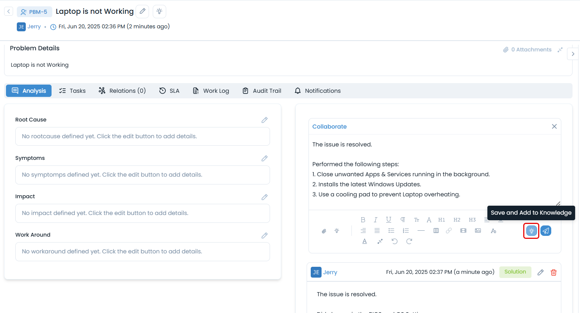Insert an image in the editor
The height and width of the screenshot is (313, 580).
point(478,231)
